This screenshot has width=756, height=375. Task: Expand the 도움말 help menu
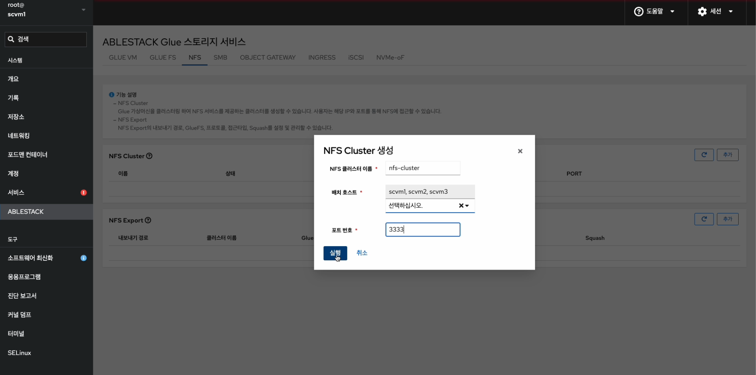pyautogui.click(x=654, y=12)
